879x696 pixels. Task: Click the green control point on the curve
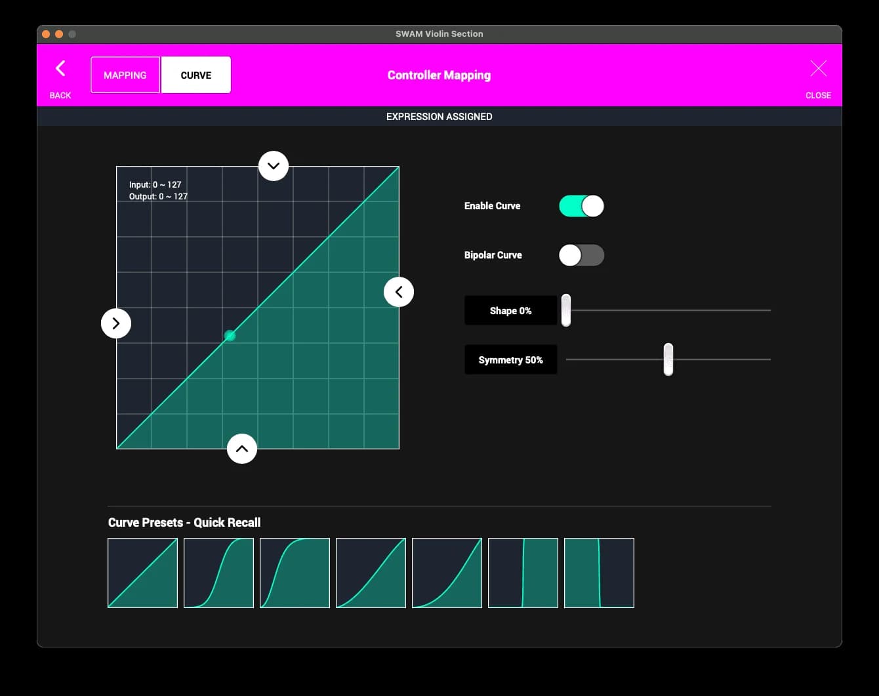[x=230, y=336]
